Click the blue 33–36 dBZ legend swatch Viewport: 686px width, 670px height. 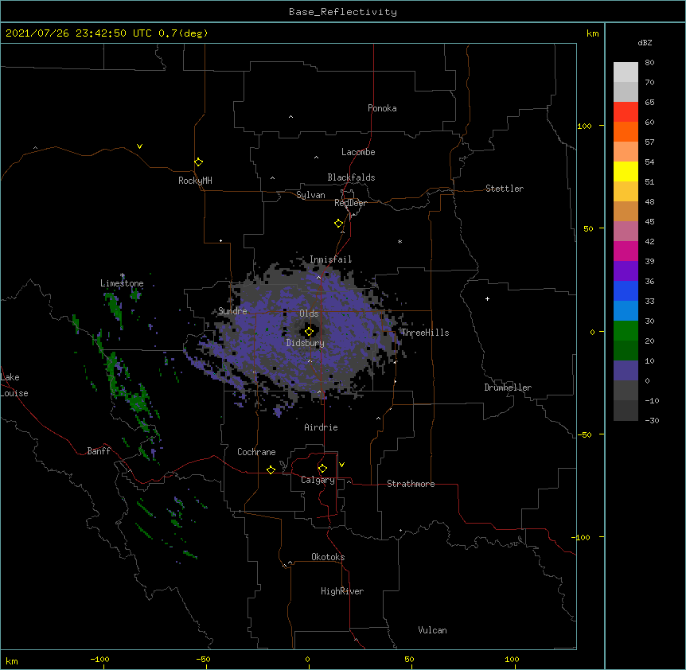pyautogui.click(x=626, y=290)
